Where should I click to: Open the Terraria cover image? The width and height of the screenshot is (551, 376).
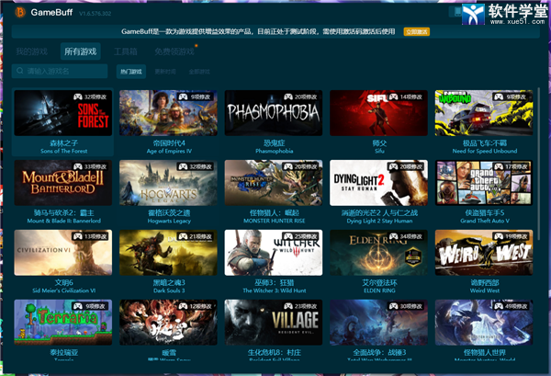[x=62, y=322]
